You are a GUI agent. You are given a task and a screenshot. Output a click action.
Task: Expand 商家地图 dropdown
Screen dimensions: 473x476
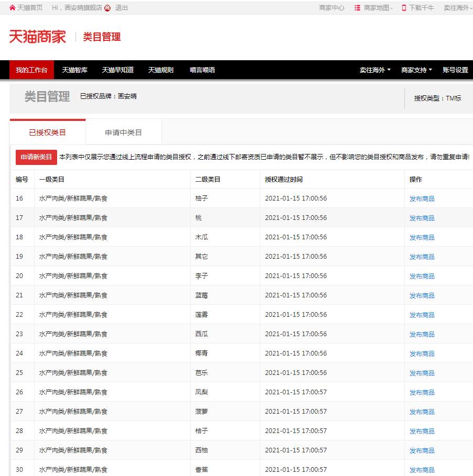point(378,8)
